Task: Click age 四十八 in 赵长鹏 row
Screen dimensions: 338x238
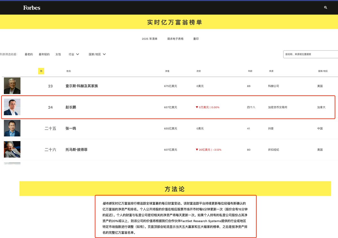Action: point(251,107)
